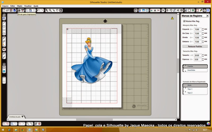
Task: Select the Text tool in left toolbar
Action: click(4, 49)
